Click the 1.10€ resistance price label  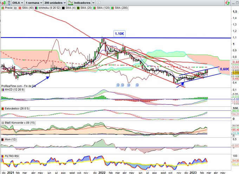click(119, 33)
